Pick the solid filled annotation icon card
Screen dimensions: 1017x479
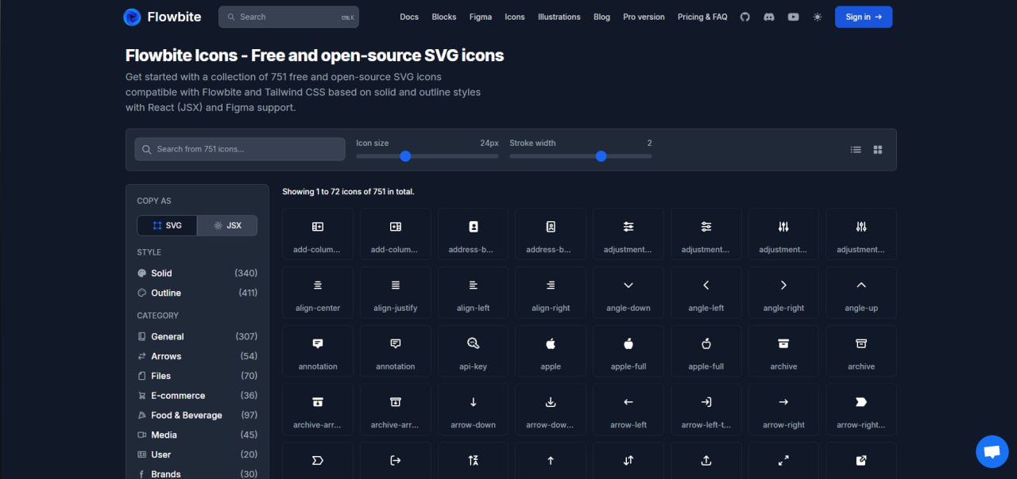(x=318, y=351)
